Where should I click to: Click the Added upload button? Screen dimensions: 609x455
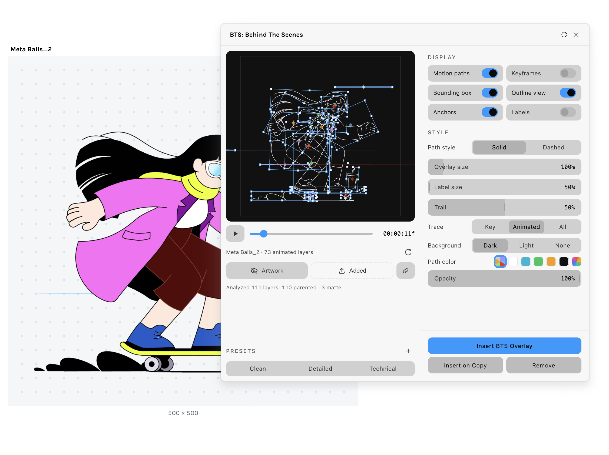[352, 270]
